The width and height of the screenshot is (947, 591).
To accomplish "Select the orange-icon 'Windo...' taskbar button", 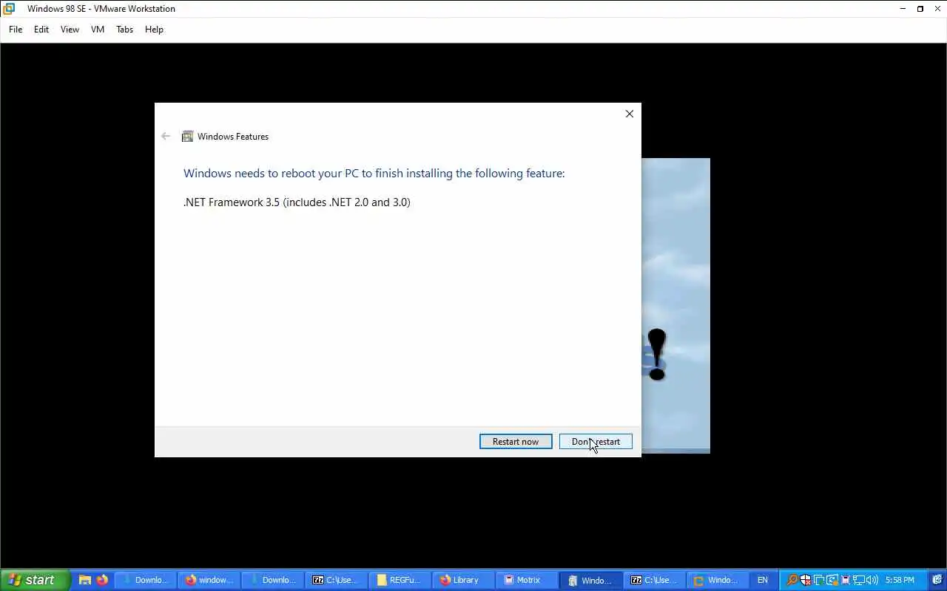I will coord(718,580).
